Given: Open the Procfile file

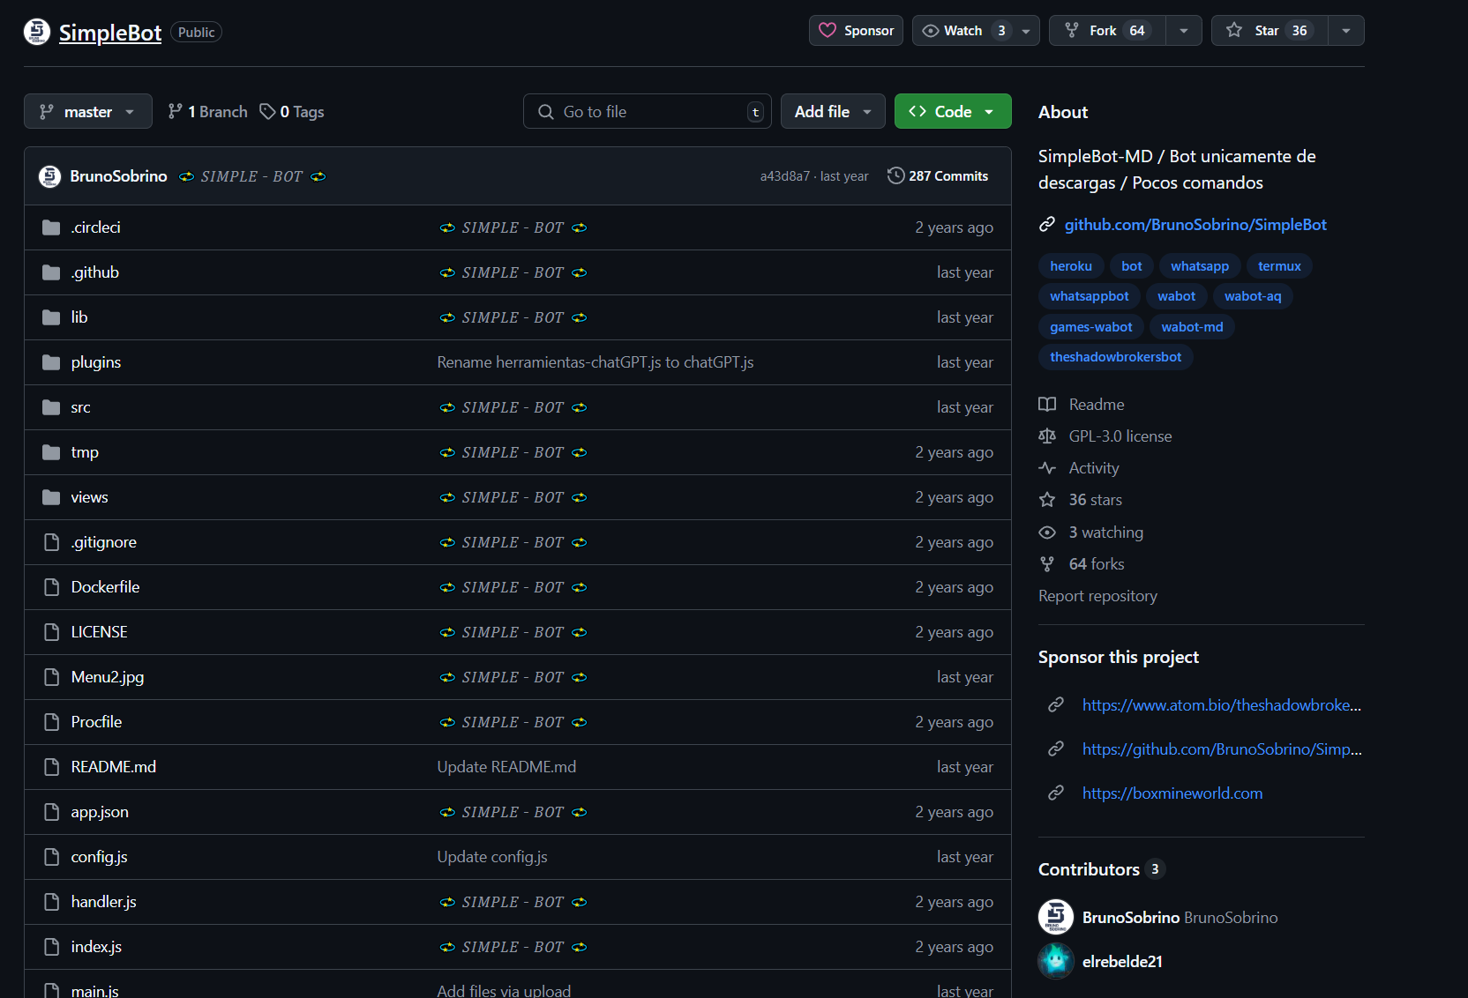Looking at the screenshot, I should pyautogui.click(x=96, y=722).
